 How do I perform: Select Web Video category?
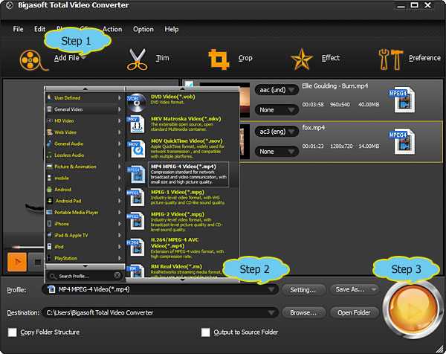point(85,132)
